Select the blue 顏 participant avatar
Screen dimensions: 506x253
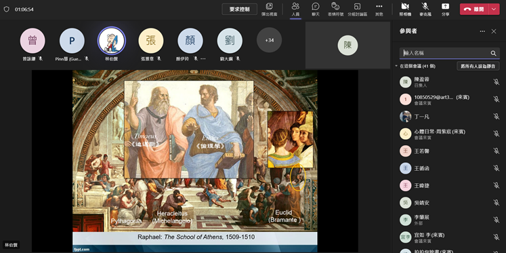(x=190, y=41)
